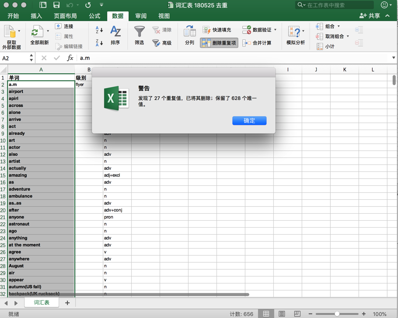Expand the 数据验证 dropdown arrow
The image size is (398, 318).
(276, 30)
